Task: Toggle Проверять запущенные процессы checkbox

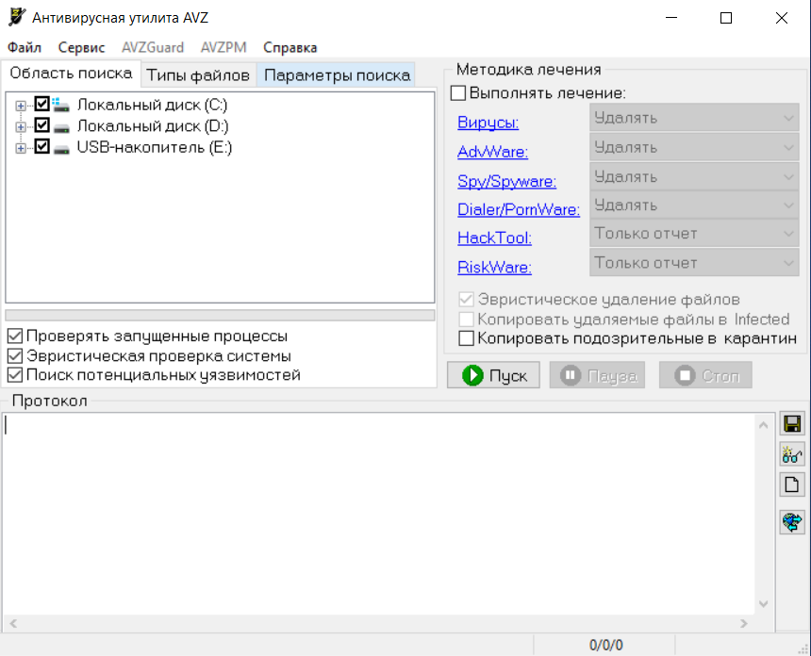Action: 15,336
